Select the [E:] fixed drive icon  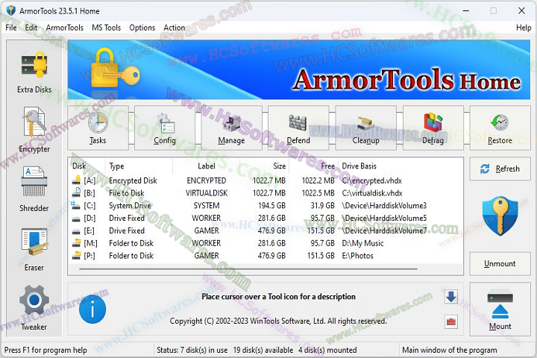click(76, 232)
